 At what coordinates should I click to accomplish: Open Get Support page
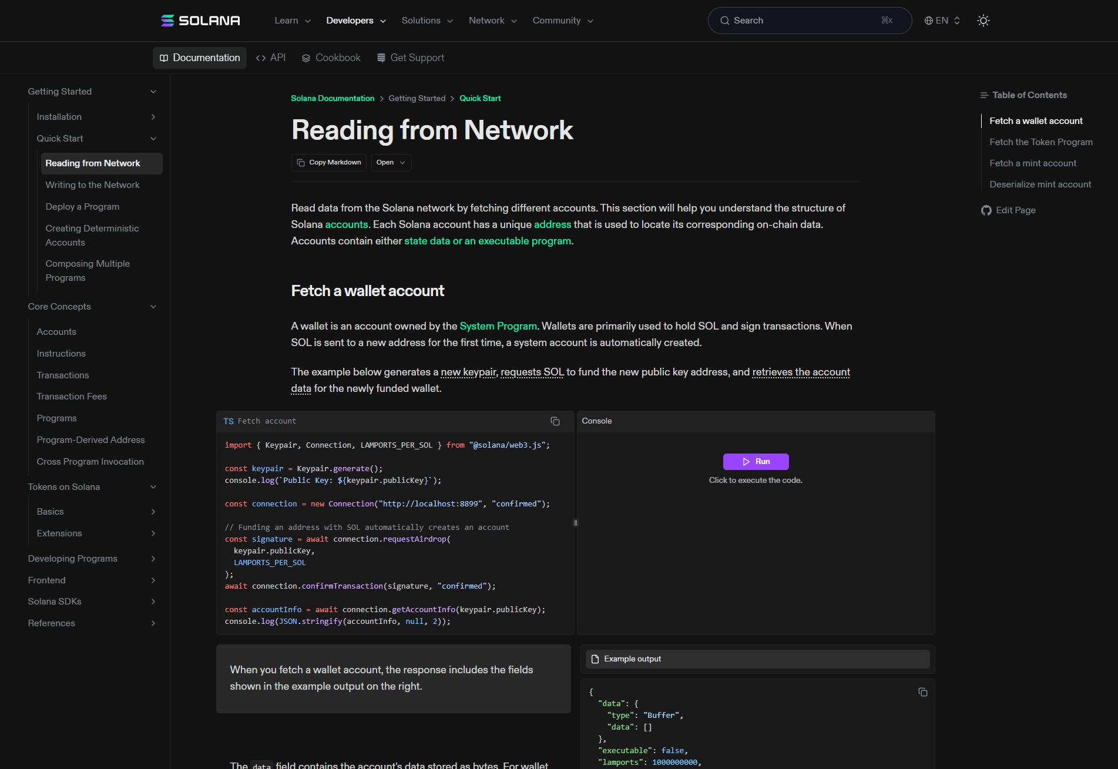pyautogui.click(x=410, y=58)
